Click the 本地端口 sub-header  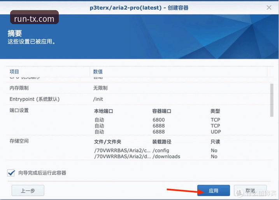pos(104,111)
